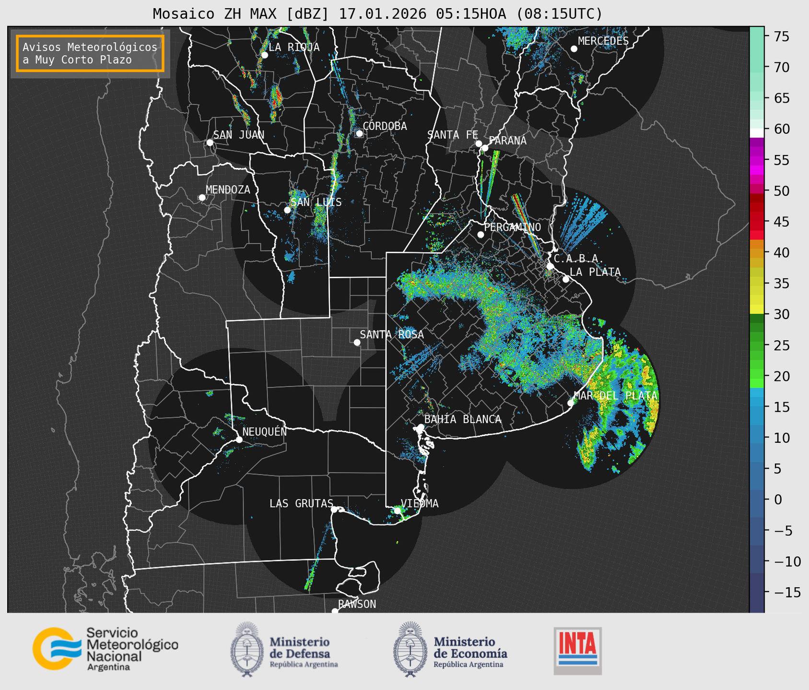Image resolution: width=809 pixels, height=690 pixels.
Task: Select the map title with date and time
Action: point(377,13)
